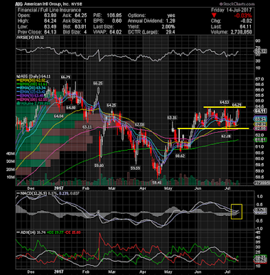Click the High price value 64.24
The height and width of the screenshot is (275, 270).
click(50, 21)
